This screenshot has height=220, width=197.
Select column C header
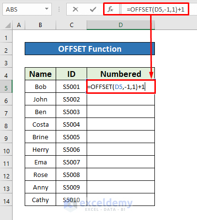pyautogui.click(x=71, y=25)
